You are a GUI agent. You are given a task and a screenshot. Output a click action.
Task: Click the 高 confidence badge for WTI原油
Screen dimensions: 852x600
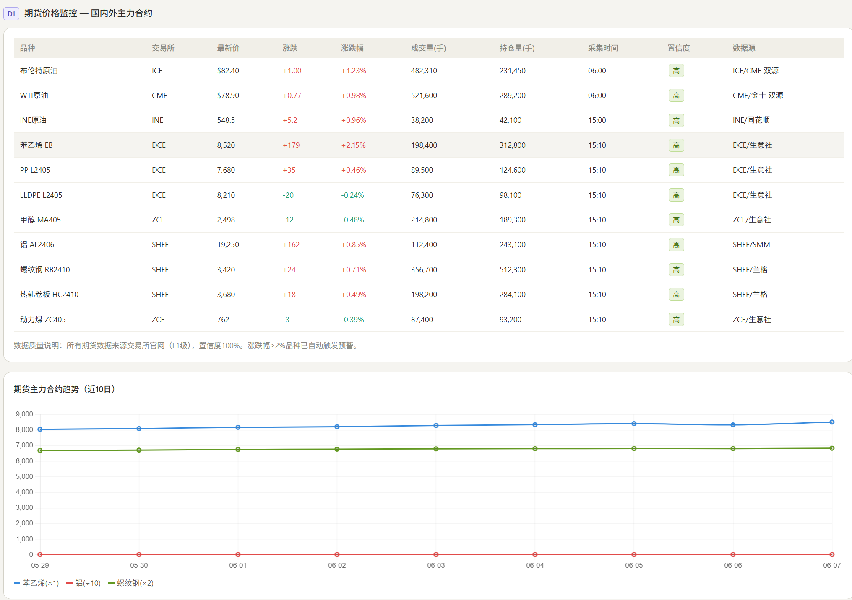click(676, 96)
